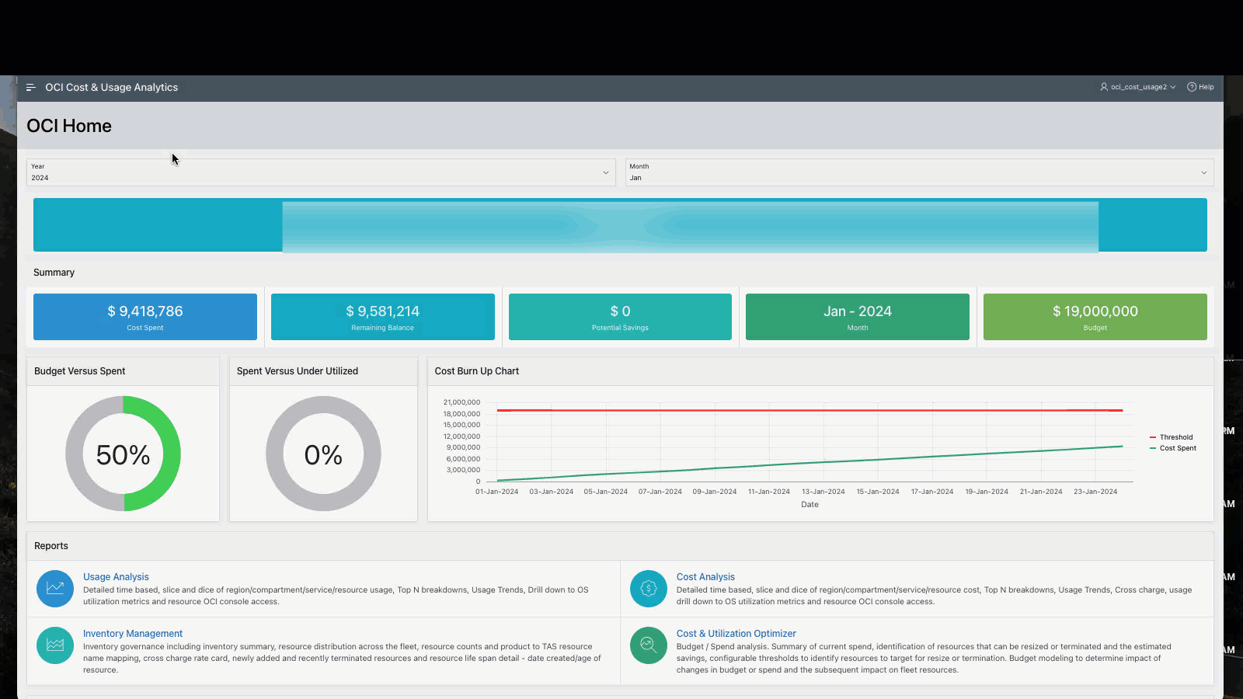
Task: Select the $19,000,000 Budget tile
Action: click(x=1095, y=316)
